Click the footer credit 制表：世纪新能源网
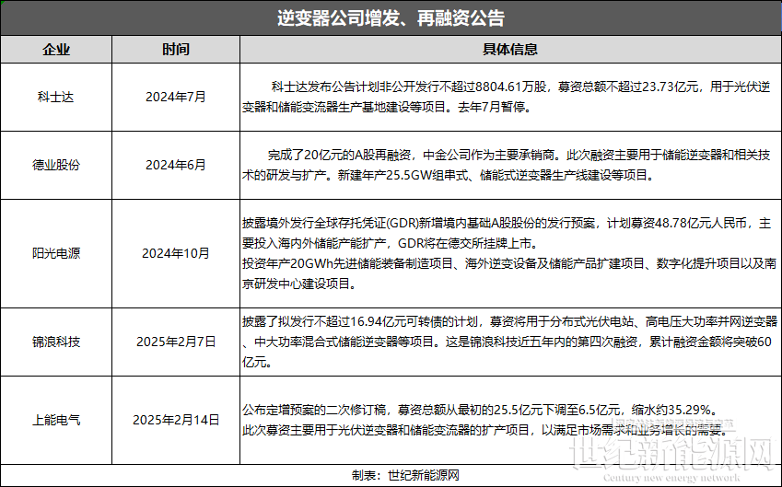Viewport: 782px width, 487px height. coord(405,476)
